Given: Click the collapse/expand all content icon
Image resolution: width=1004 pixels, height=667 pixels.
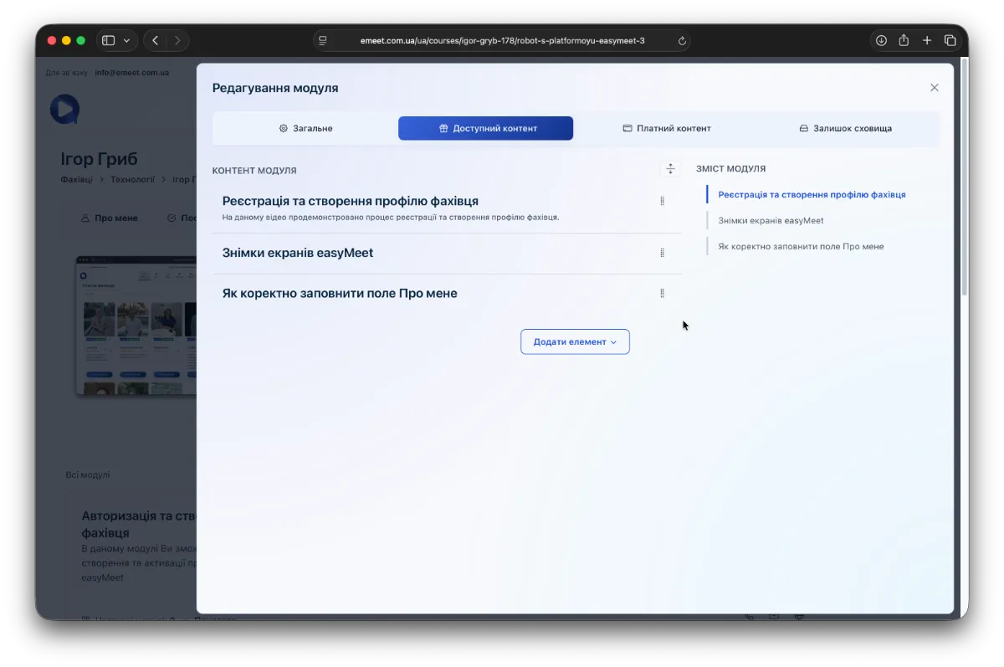Looking at the screenshot, I should (670, 169).
